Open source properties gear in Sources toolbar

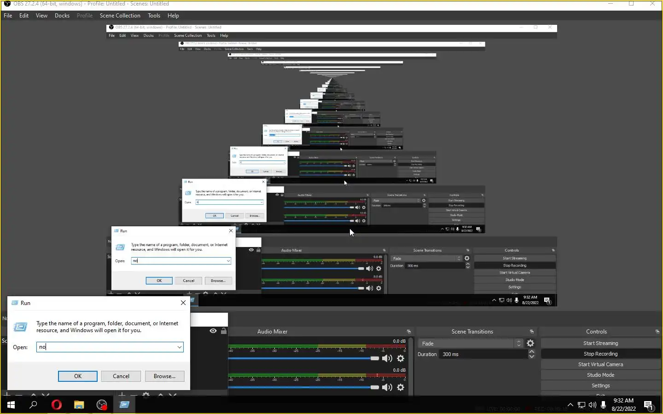click(146, 395)
